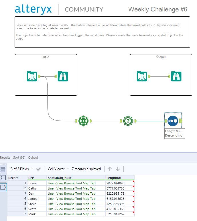Select the Scott cell in REP column
This screenshot has height=221, width=197.
[37, 209]
